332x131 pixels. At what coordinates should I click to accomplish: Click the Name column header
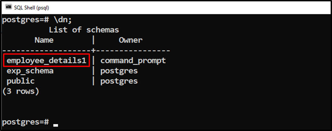pos(44,40)
